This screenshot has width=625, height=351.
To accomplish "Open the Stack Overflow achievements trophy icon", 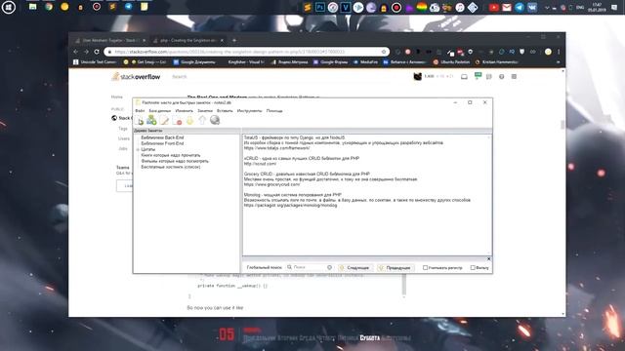I will 478,76.
